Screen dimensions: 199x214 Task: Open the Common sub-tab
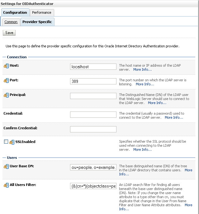click(11, 22)
